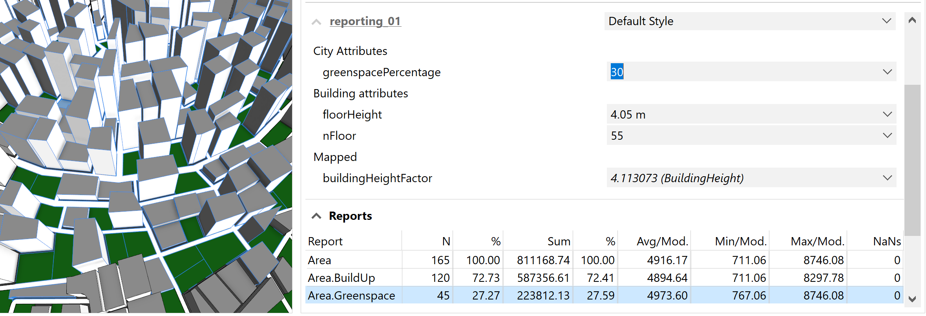Viewport: 926px width, 316px height.
Task: Open nFloor attribute dropdown arrow
Action: [887, 135]
